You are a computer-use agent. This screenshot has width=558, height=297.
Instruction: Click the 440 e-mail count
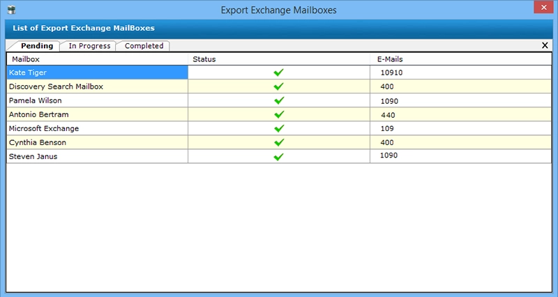(388, 115)
